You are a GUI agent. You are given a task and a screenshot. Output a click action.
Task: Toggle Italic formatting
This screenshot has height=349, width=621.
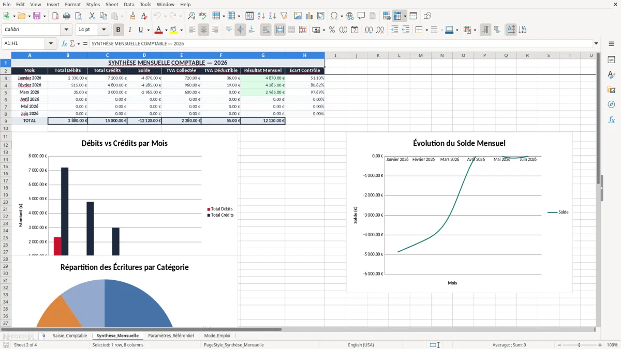point(130,30)
